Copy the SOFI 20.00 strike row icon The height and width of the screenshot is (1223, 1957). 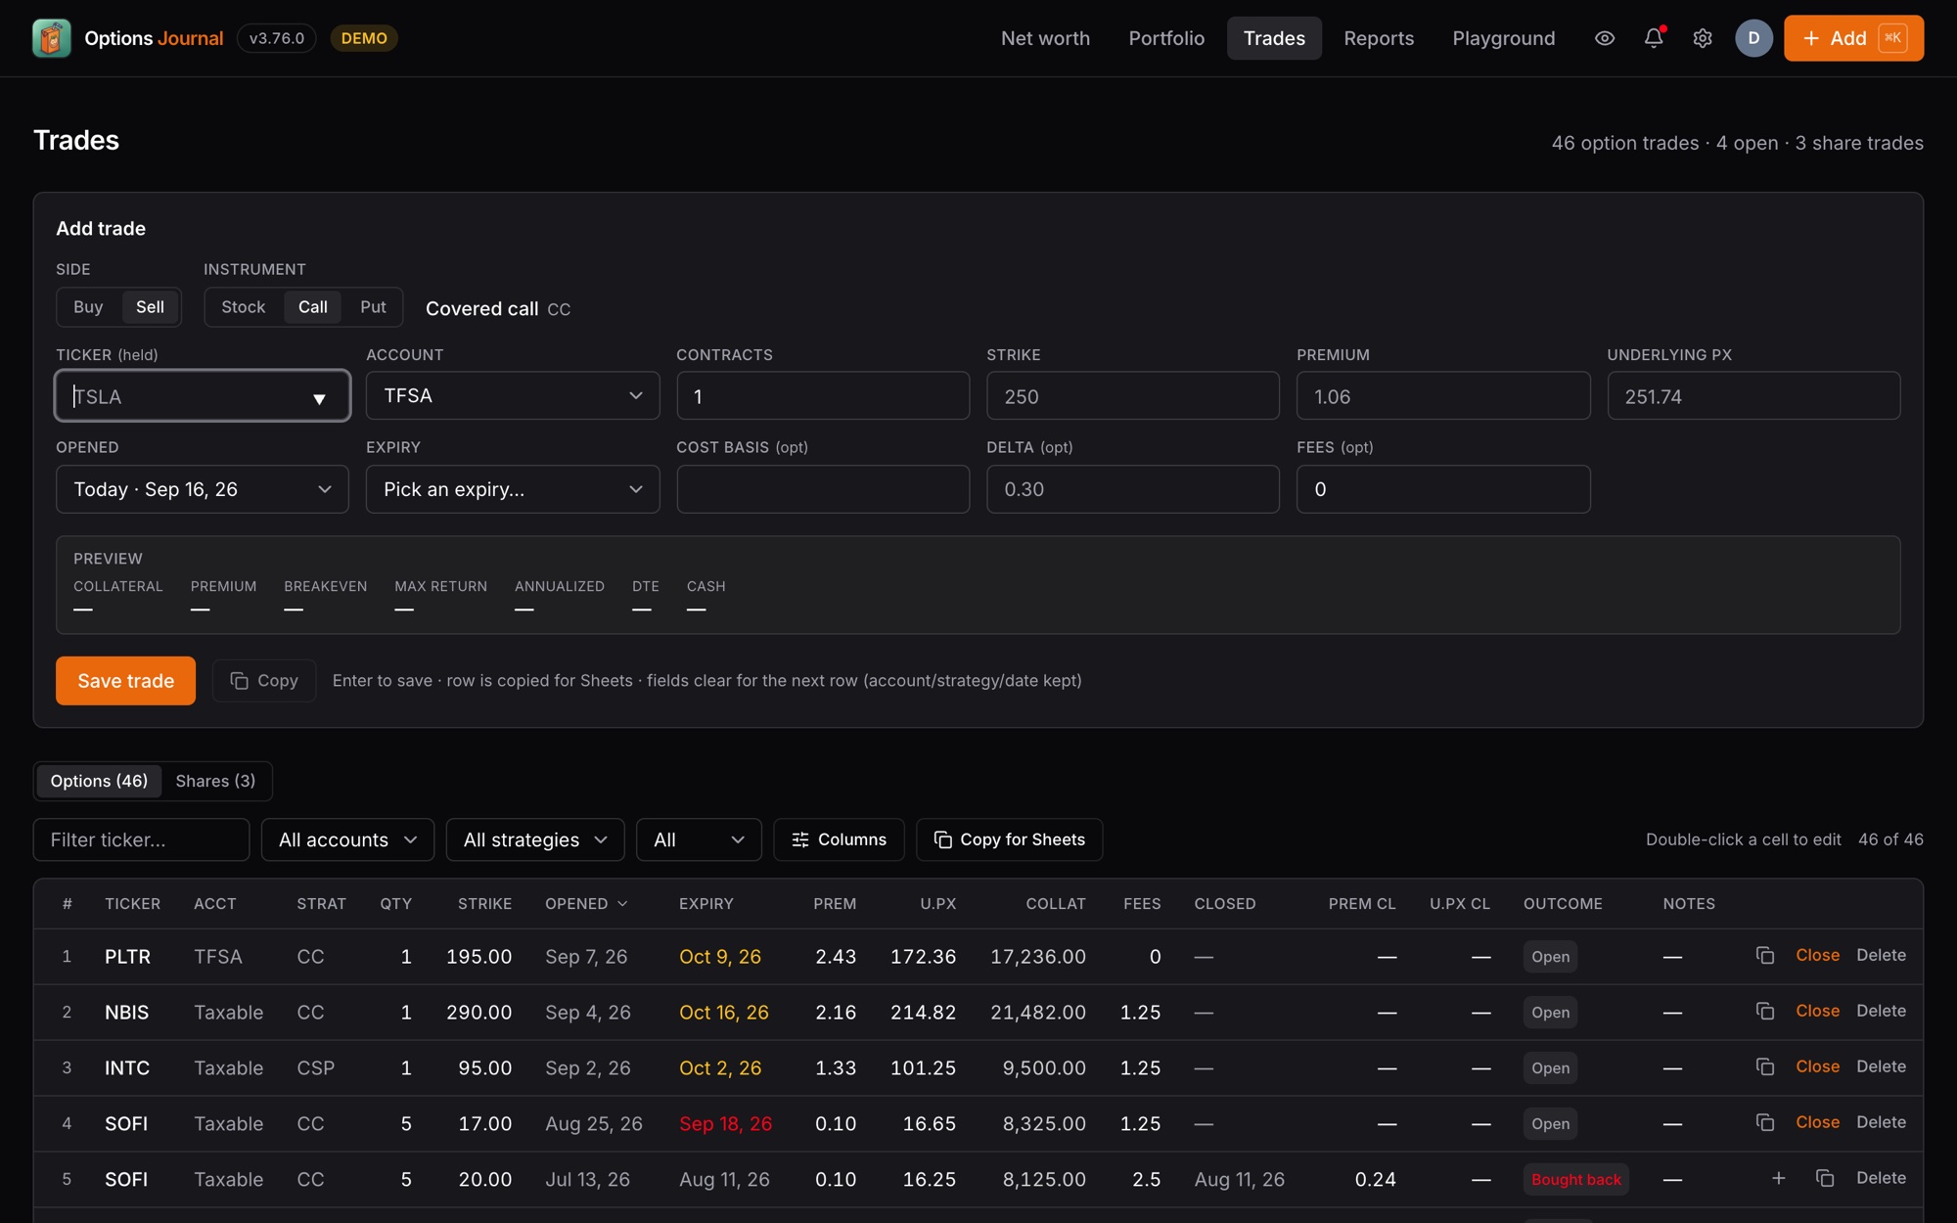tap(1825, 1178)
